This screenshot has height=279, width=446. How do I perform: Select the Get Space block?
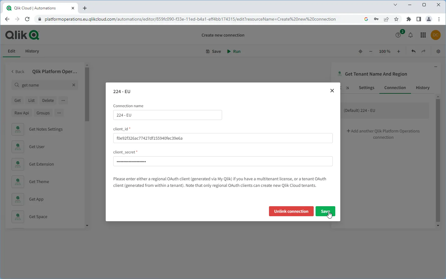38,217
